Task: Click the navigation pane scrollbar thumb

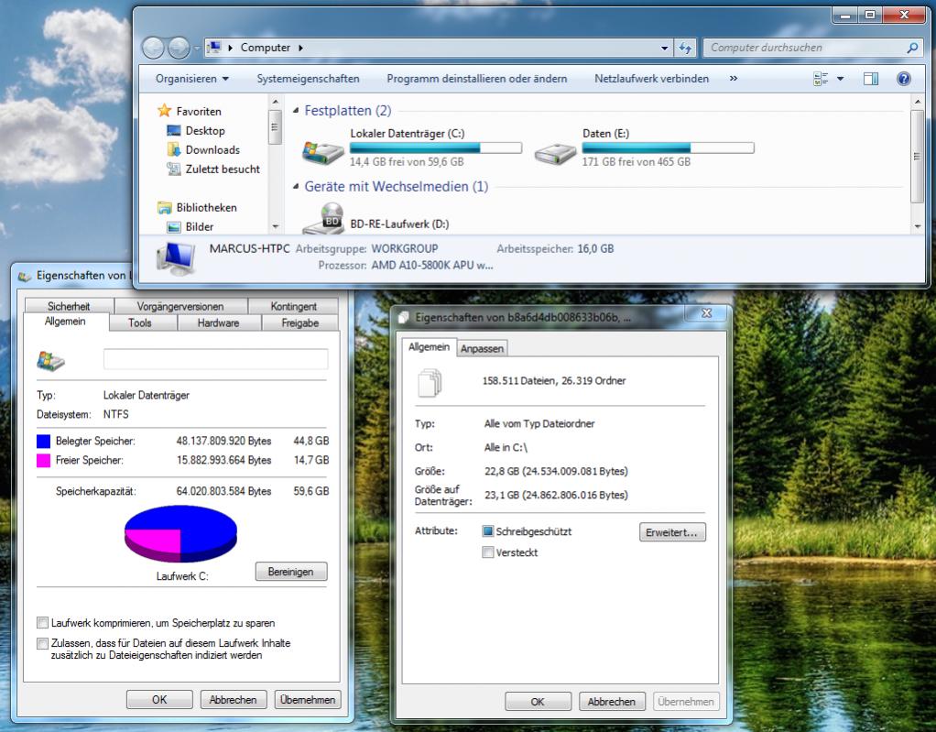Action: pos(275,127)
